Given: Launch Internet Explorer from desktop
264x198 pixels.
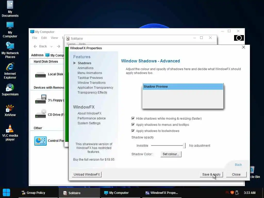Looking at the screenshot, I should (x=10, y=71).
